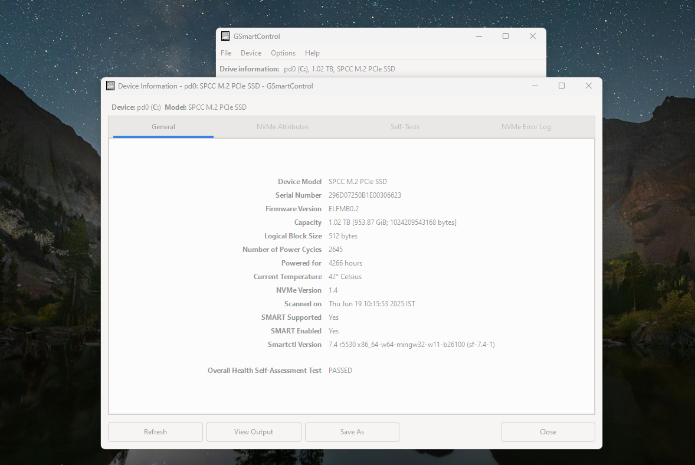Open the Device menu
Image resolution: width=695 pixels, height=465 pixels.
[251, 53]
